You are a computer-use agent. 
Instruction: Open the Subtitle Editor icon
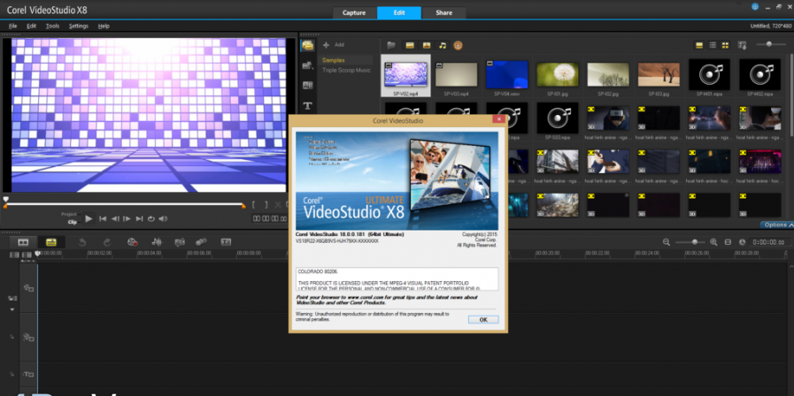pos(226,242)
